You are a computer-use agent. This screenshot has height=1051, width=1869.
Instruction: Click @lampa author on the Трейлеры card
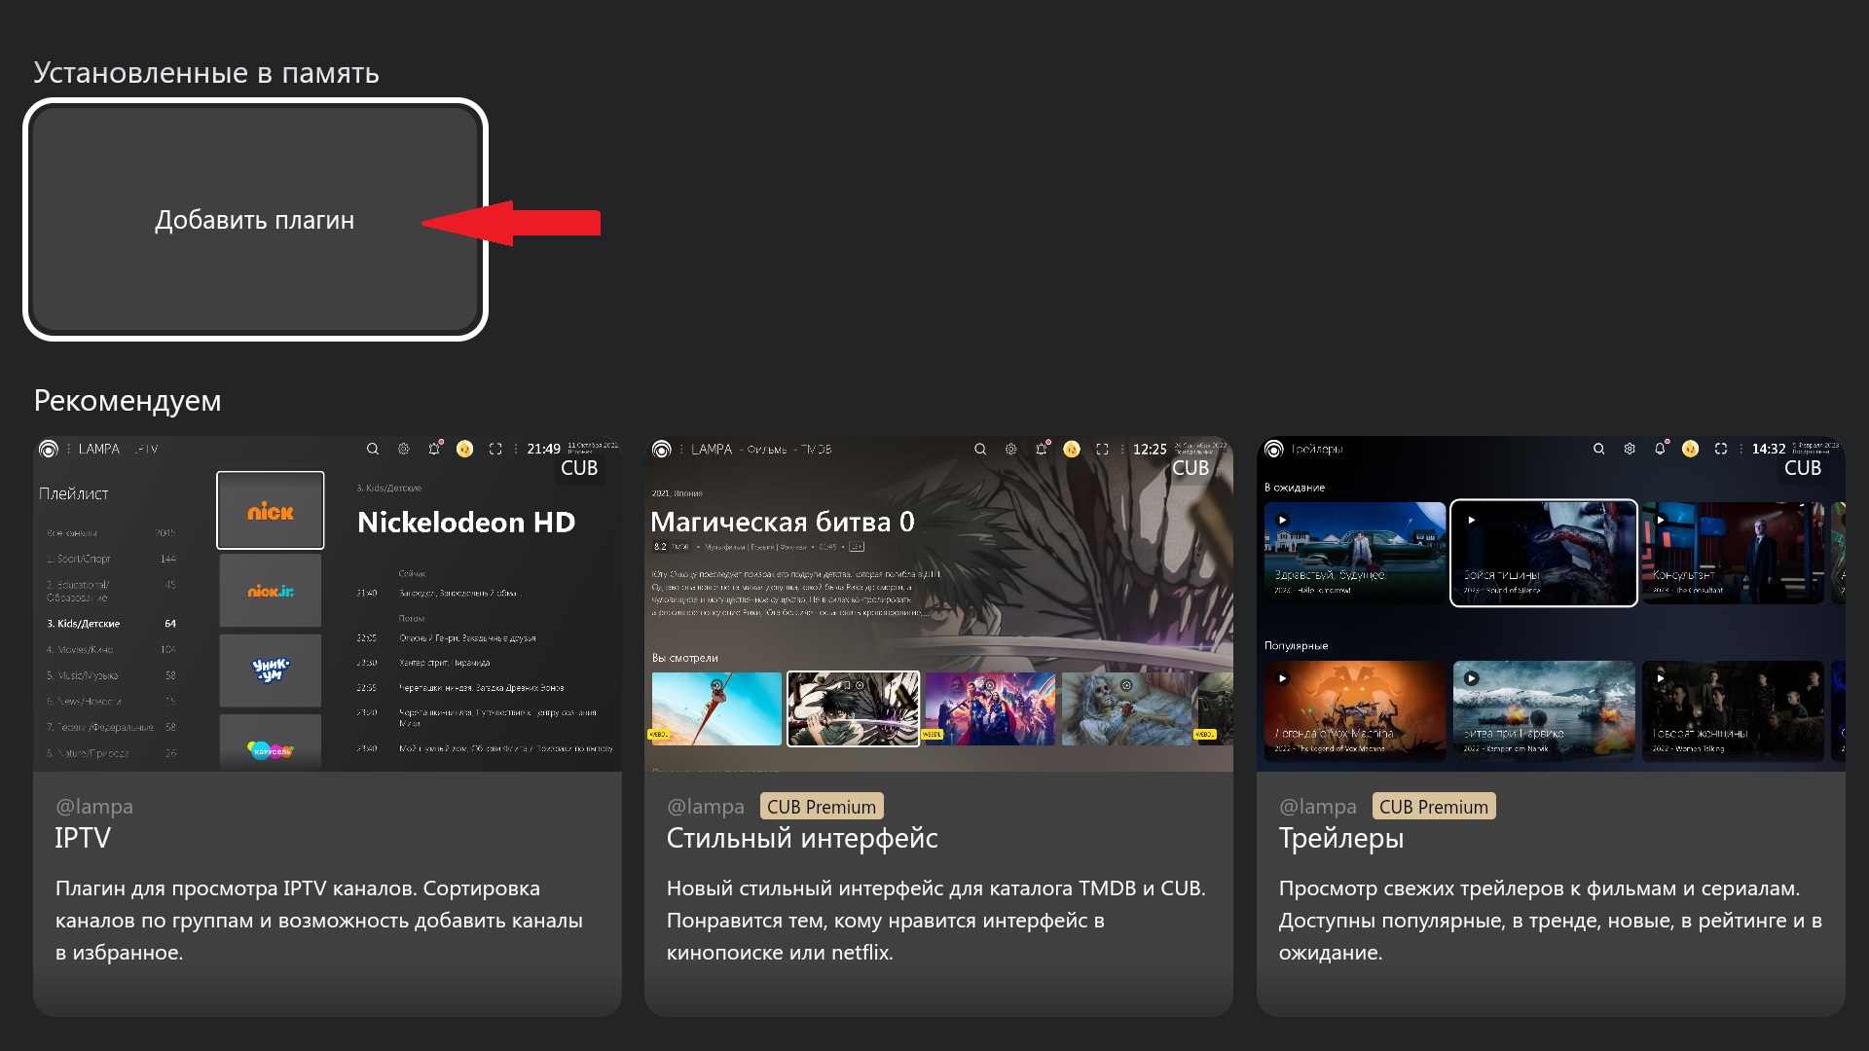click(1318, 807)
